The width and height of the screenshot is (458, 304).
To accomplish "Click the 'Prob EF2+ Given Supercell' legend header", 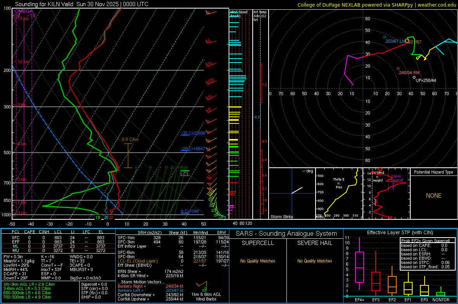I will [x=425, y=241].
